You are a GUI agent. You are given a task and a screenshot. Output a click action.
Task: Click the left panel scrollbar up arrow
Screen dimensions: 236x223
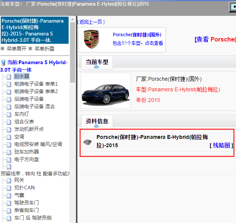pyautogui.click(x=72, y=20)
